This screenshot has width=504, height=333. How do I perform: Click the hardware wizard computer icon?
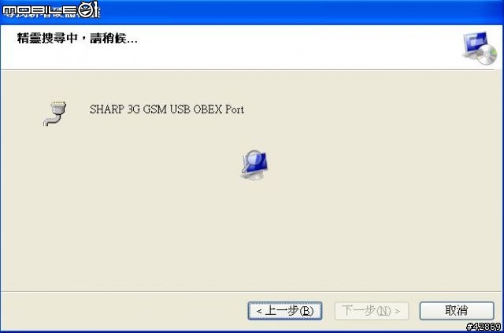480,47
